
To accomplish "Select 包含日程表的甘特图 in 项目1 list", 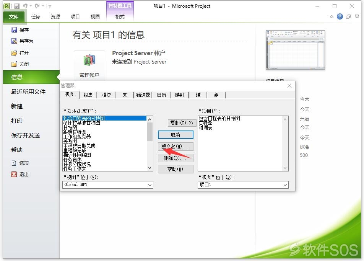I will pyautogui.click(x=219, y=118).
